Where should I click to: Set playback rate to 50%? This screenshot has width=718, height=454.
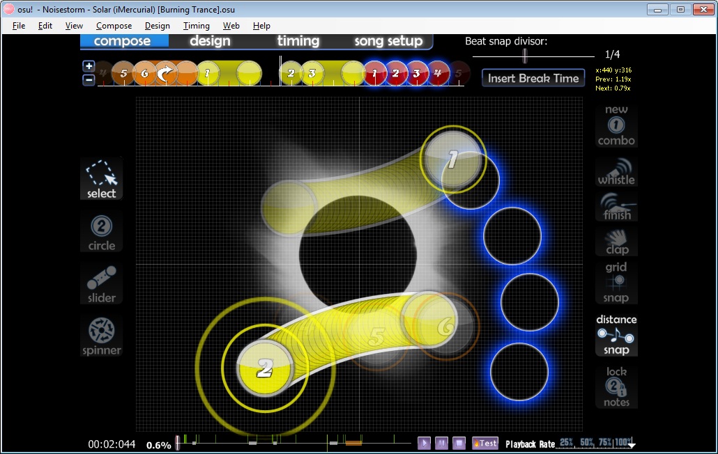click(587, 442)
